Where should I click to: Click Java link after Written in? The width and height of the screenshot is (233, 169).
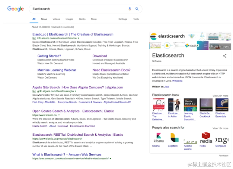point(167,87)
